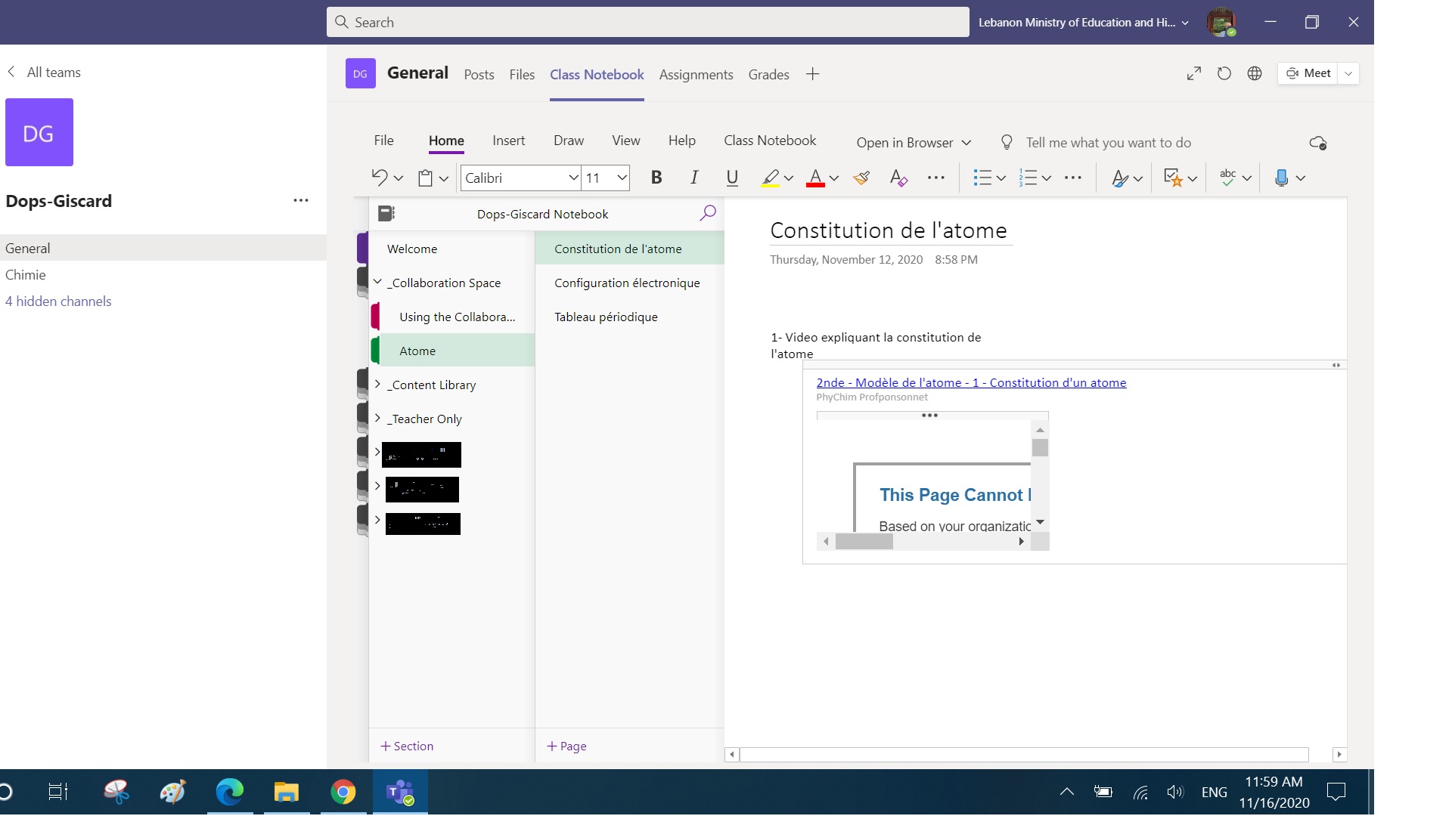Open the font size 11 dropdown
1452x816 pixels.
(622, 178)
